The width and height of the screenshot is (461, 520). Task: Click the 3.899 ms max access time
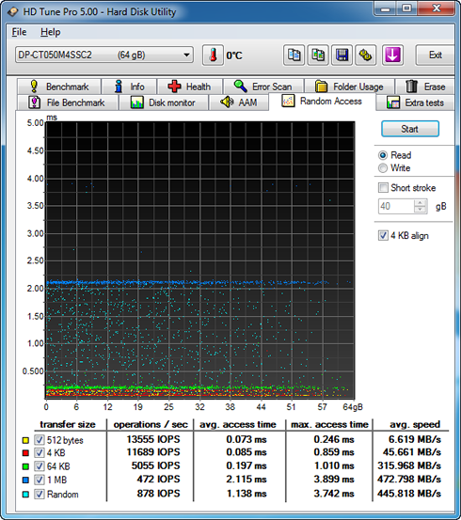tap(334, 480)
